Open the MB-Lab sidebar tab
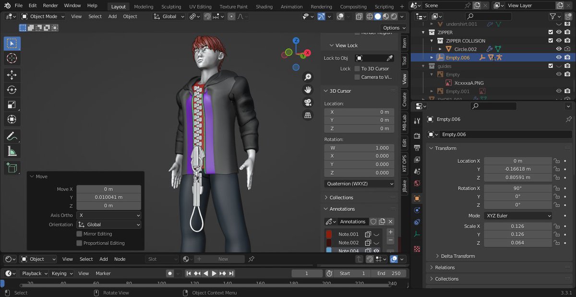This screenshot has height=297, width=576. click(x=404, y=123)
